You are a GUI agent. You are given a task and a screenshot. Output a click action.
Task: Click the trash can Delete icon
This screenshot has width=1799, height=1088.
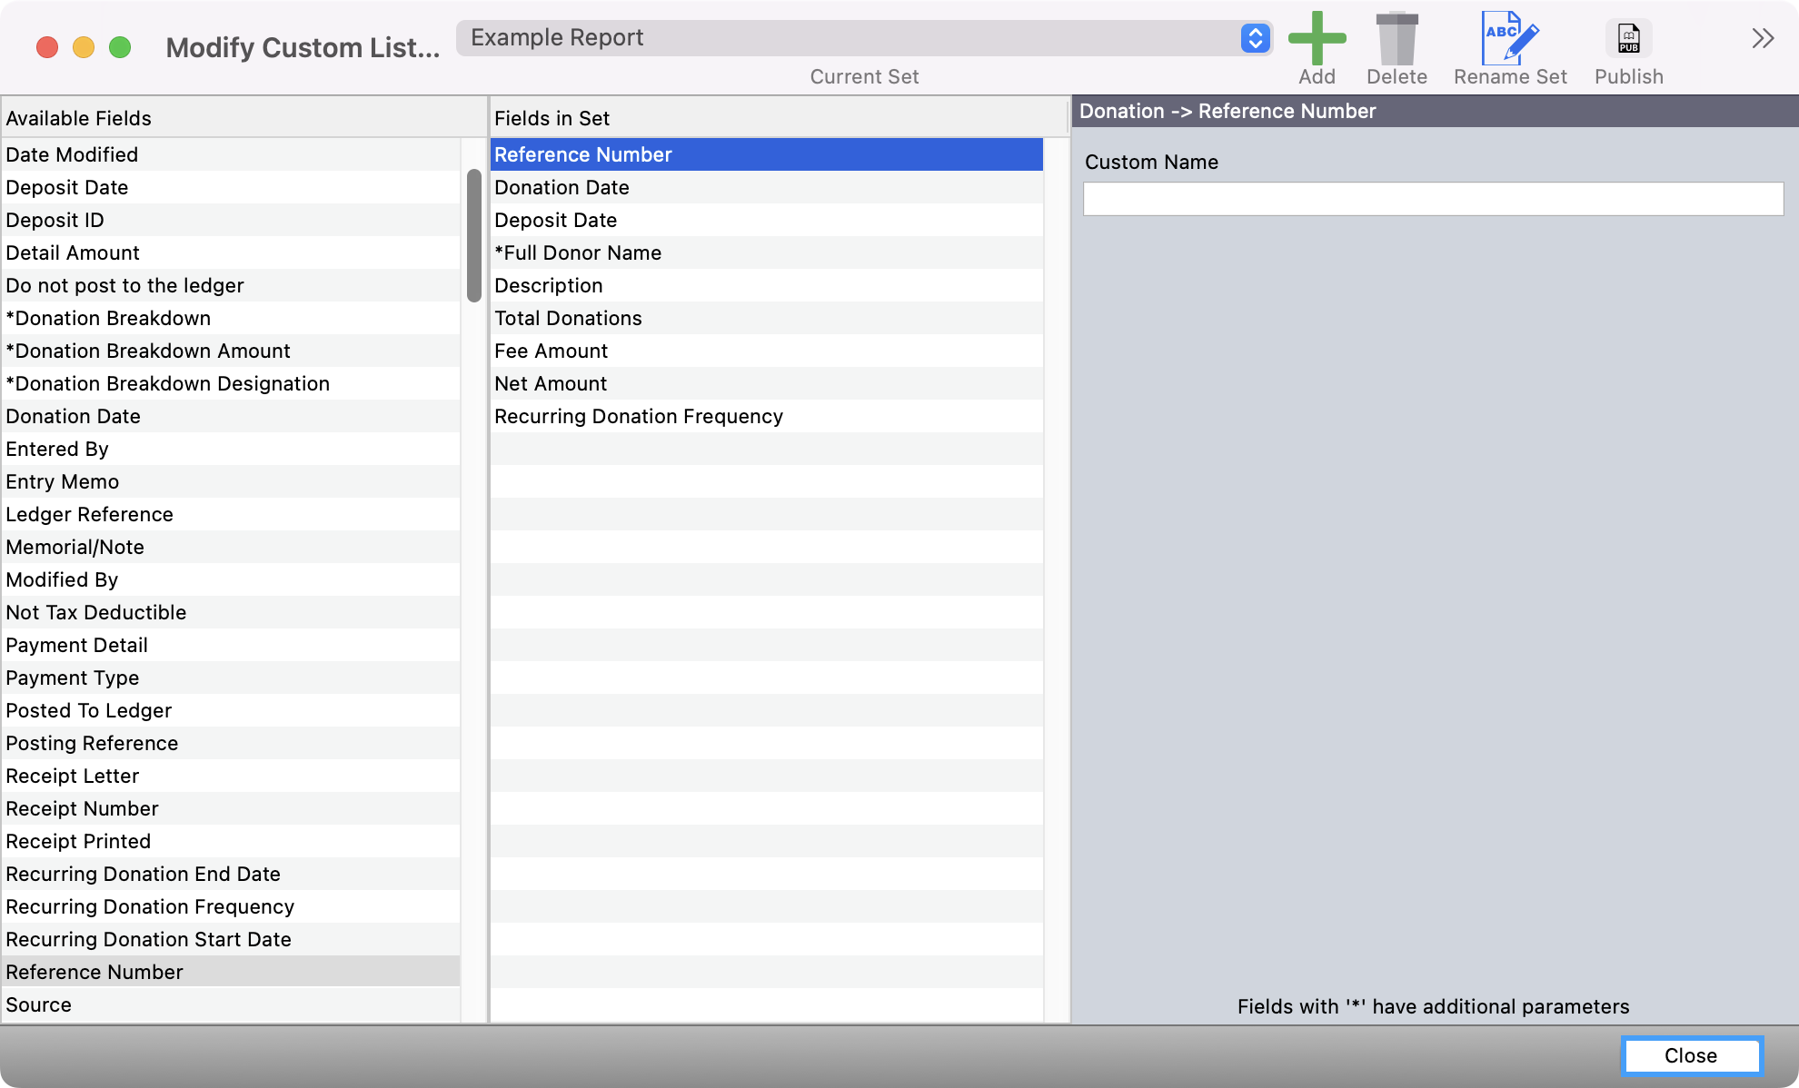(x=1396, y=39)
